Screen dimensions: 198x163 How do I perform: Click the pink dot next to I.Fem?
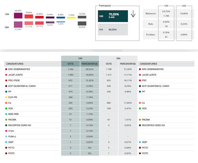click(x=6, y=131)
